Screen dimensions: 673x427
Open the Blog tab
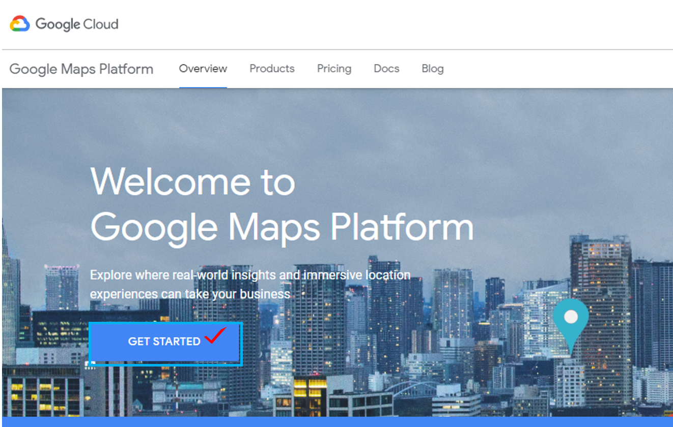pos(432,69)
